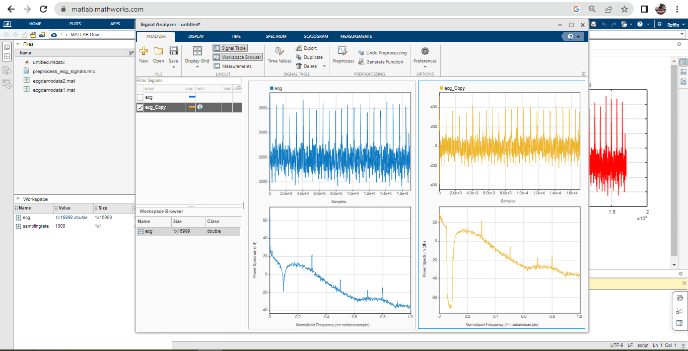Open the Display Grid dropdown arrow
The height and width of the screenshot is (351, 688).
[197, 67]
